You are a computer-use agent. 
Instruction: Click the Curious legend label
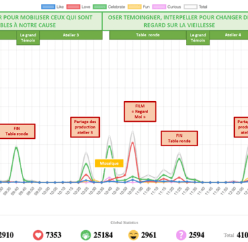(174, 7)
